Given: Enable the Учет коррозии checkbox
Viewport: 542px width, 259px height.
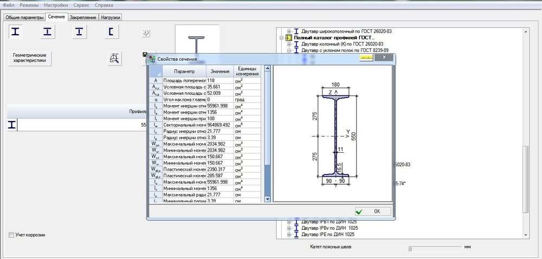Looking at the screenshot, I should point(12,235).
